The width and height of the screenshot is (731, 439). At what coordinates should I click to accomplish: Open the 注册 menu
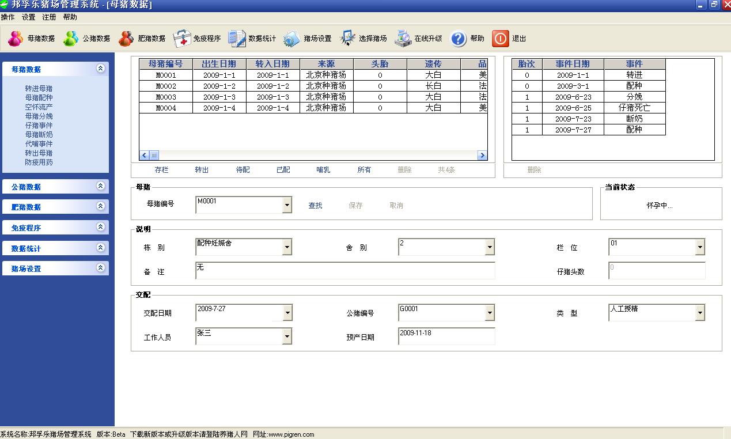click(50, 17)
